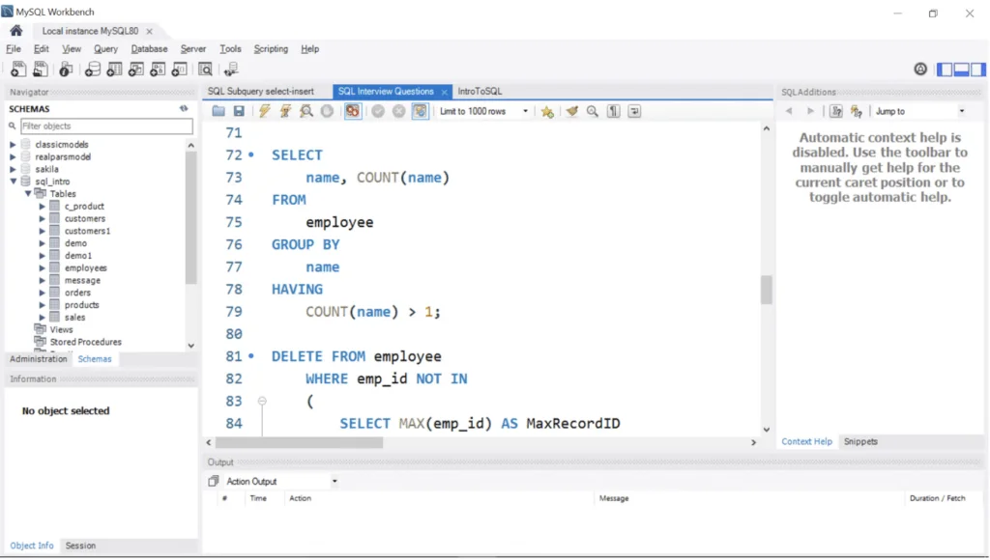This screenshot has width=990, height=560.
Task: Create a new SQL tab using the SQL+ icon
Action: coord(17,69)
